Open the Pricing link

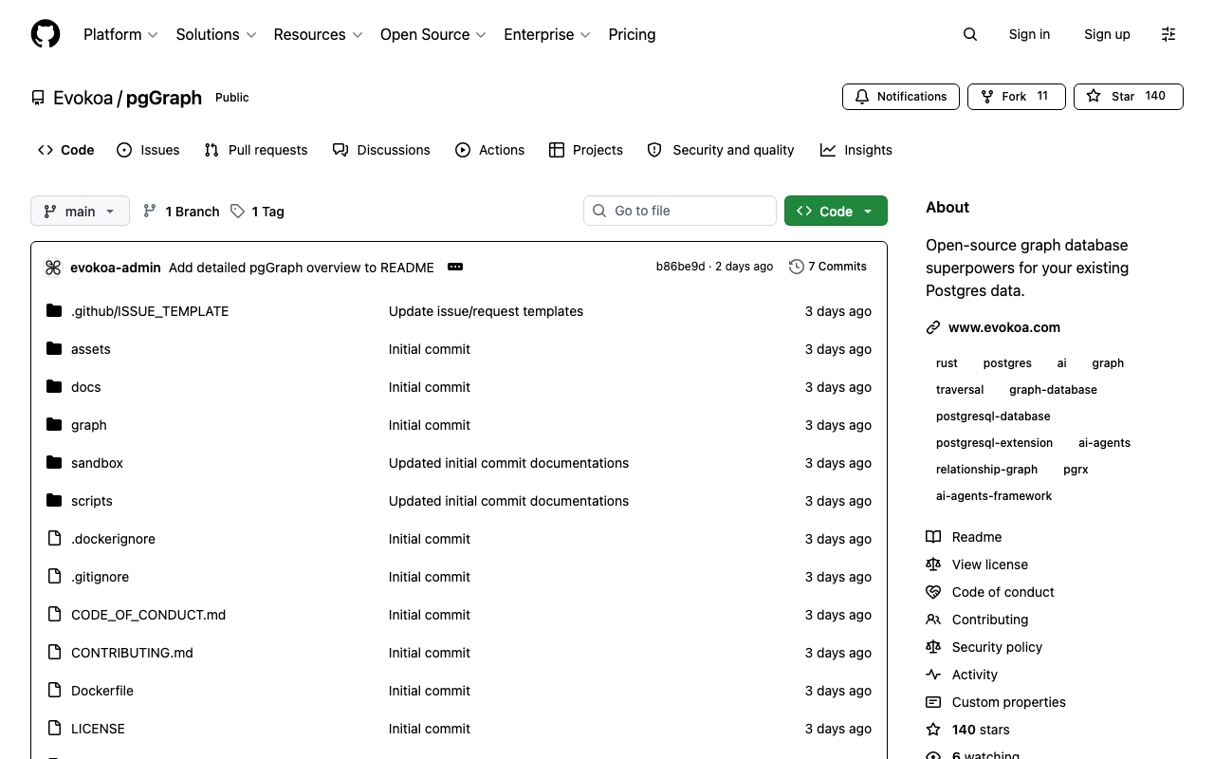pyautogui.click(x=632, y=34)
